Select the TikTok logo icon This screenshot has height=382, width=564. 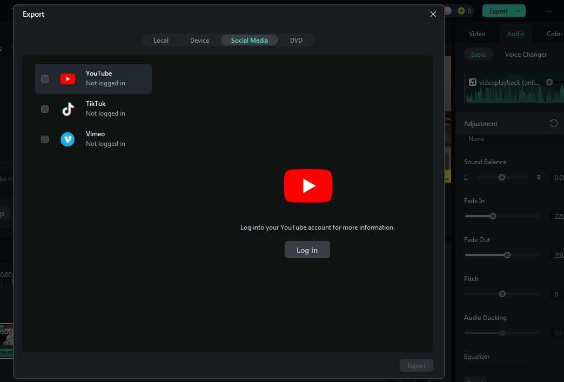(x=68, y=109)
